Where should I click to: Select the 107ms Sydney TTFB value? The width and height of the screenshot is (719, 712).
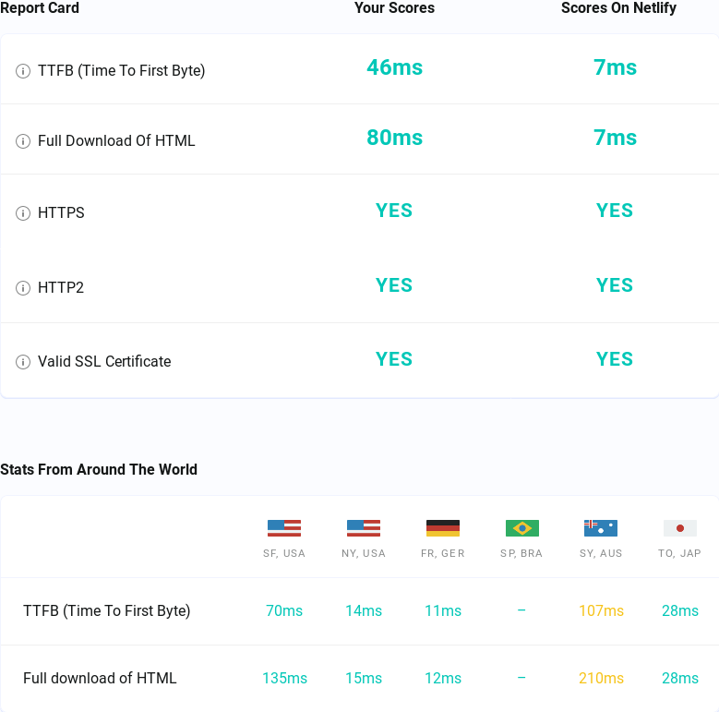click(601, 610)
